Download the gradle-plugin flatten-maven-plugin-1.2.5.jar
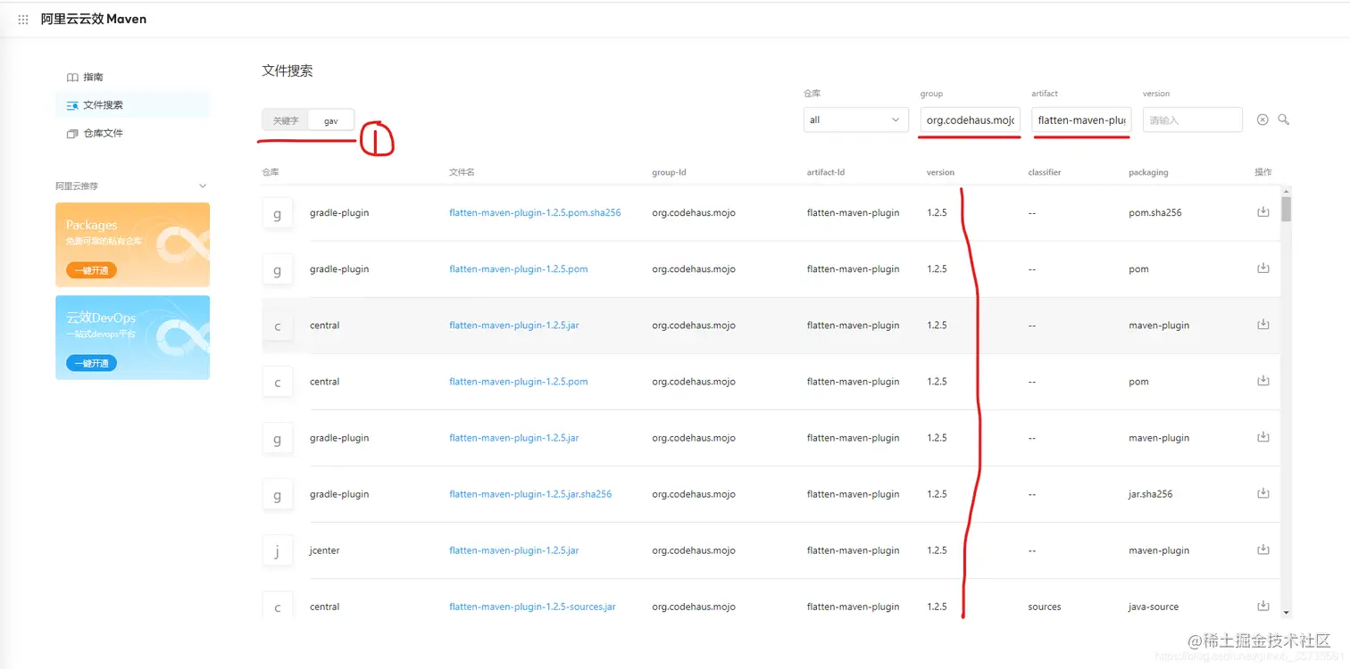1350x669 pixels. 1263,437
